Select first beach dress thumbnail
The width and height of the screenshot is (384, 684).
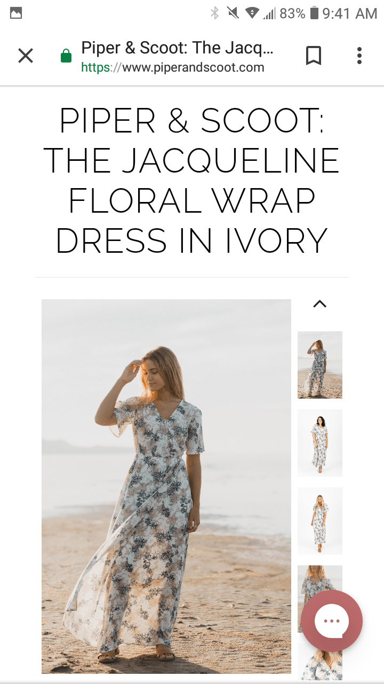(320, 365)
